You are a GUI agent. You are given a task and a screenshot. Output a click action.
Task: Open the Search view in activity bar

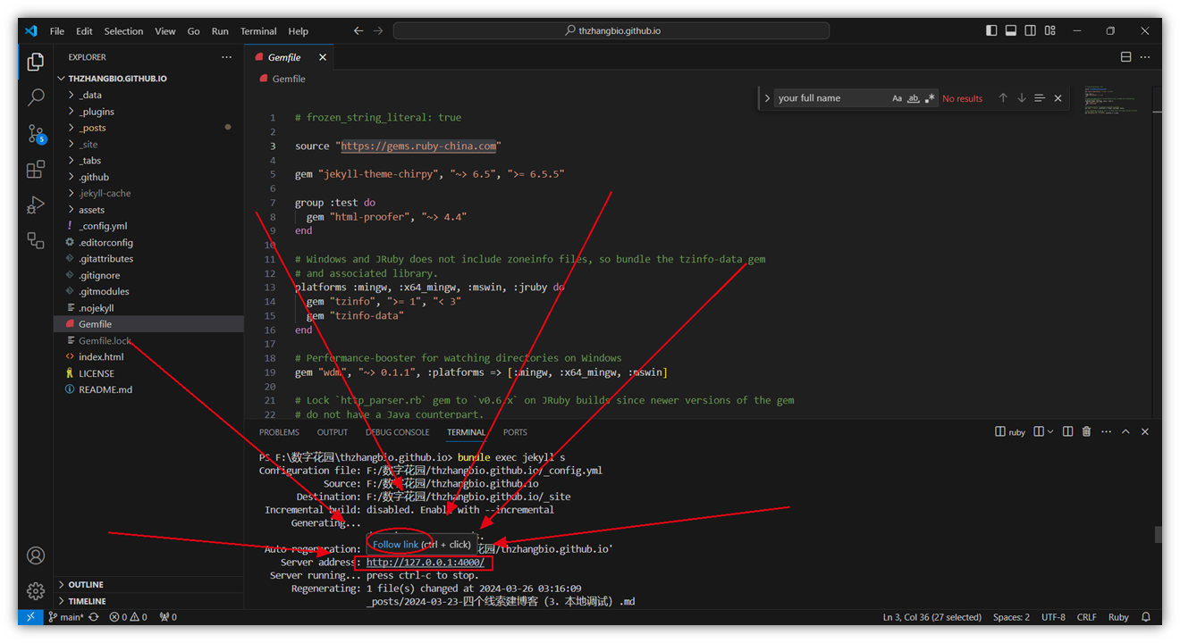(x=36, y=97)
